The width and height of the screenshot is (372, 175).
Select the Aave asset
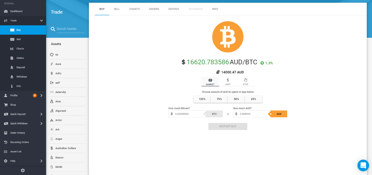click(x=67, y=64)
